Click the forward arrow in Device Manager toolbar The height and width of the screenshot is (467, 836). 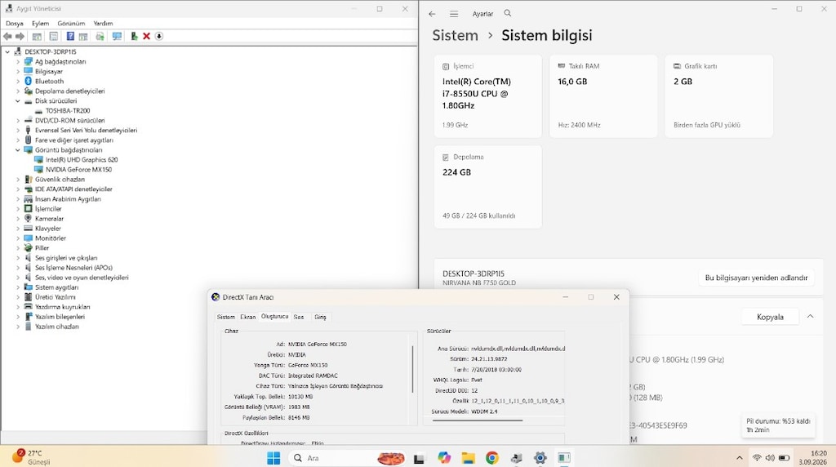point(20,36)
